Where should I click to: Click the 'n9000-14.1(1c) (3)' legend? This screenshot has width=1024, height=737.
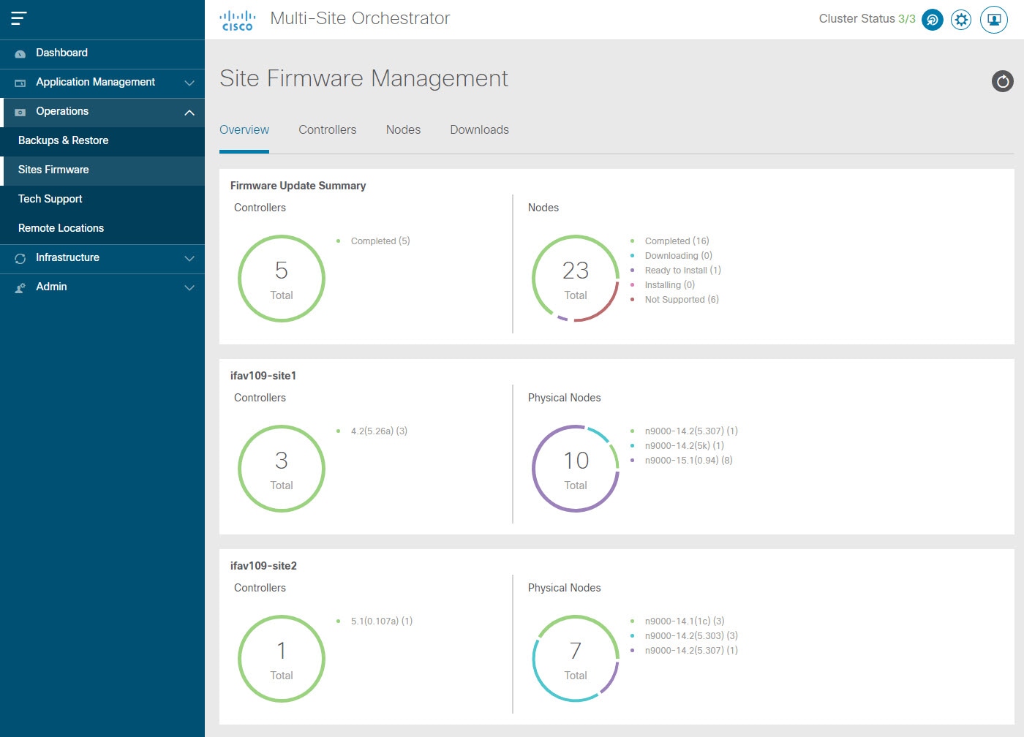tap(685, 621)
